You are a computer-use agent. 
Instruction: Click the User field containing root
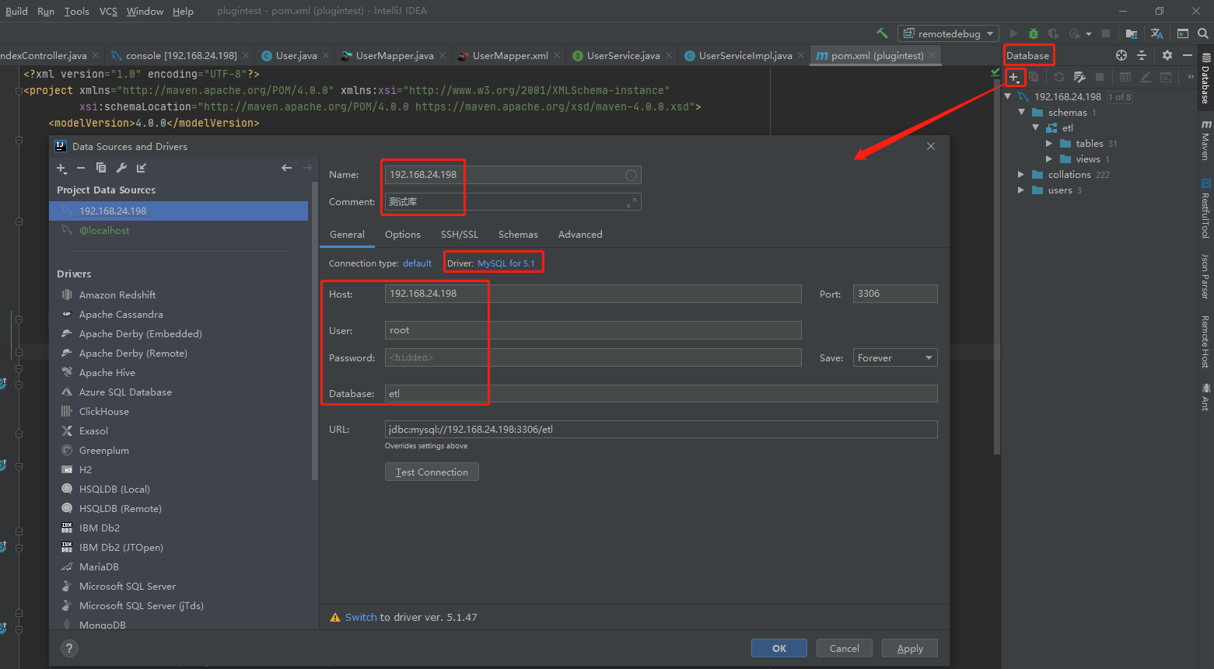[593, 330]
